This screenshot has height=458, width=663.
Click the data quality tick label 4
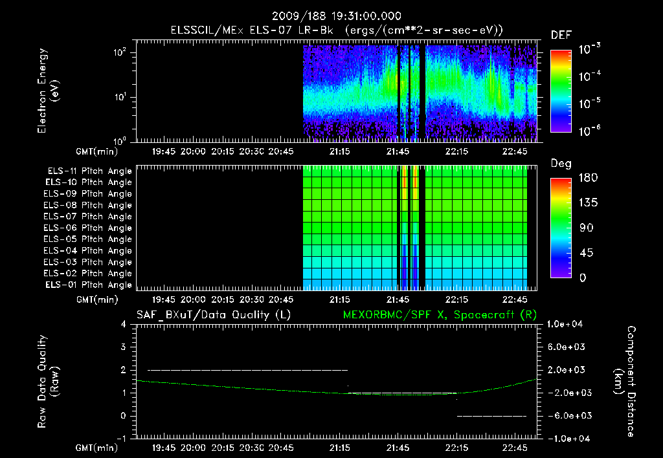[x=123, y=324]
